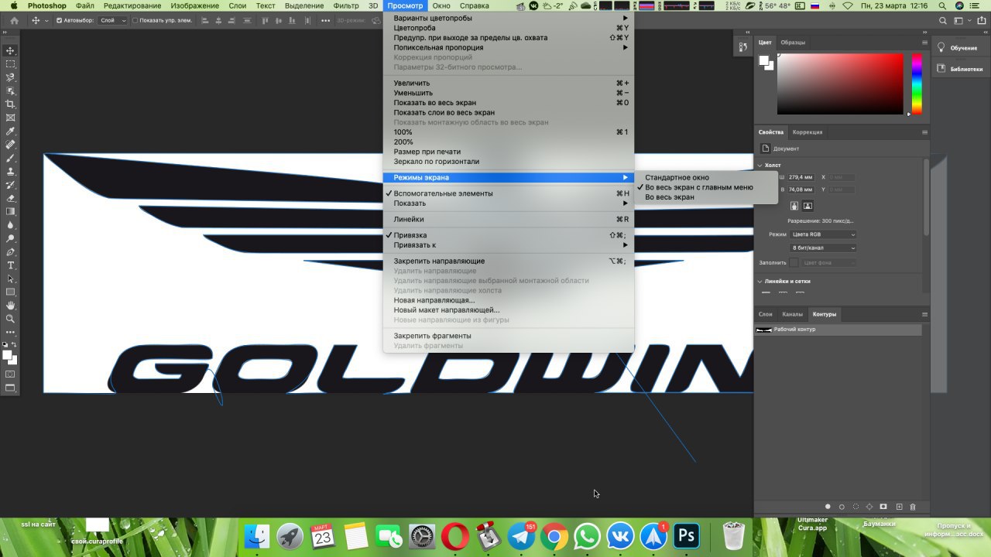The width and height of the screenshot is (991, 557).
Task: Collapse the Холст section
Action: tap(760, 165)
